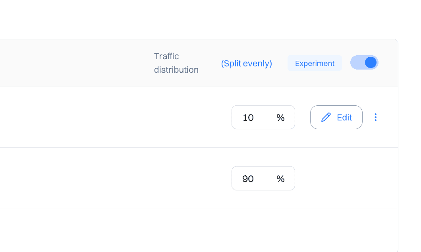Click the word distribution in header
421x252 pixels.
[x=176, y=70]
